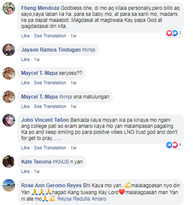Screen dimensions: 193x205
Task: Open Jayson Ramos Tindugan's avatar
Action: (9, 50)
